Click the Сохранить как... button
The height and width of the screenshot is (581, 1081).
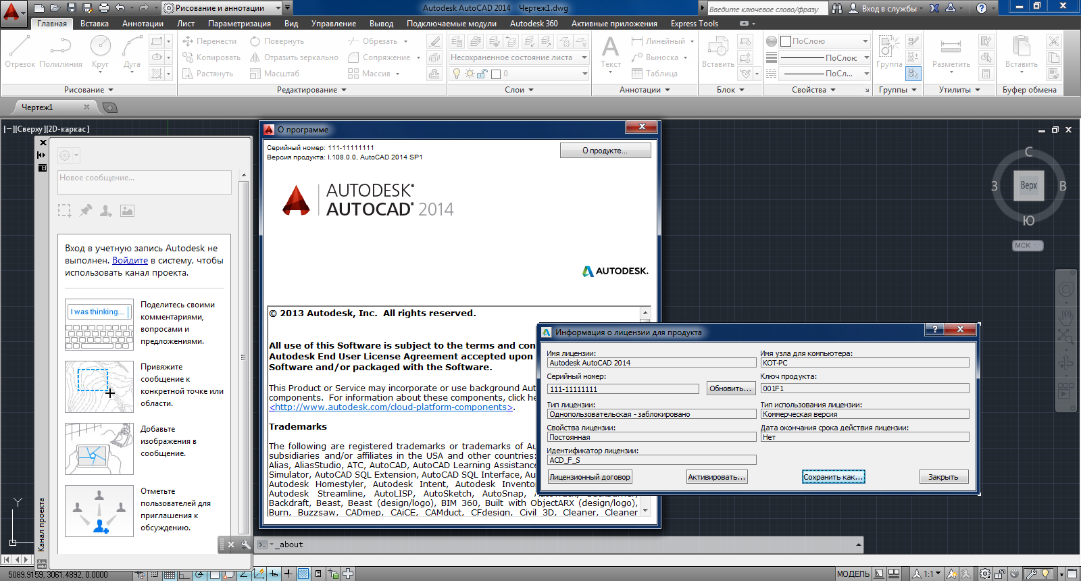(833, 477)
